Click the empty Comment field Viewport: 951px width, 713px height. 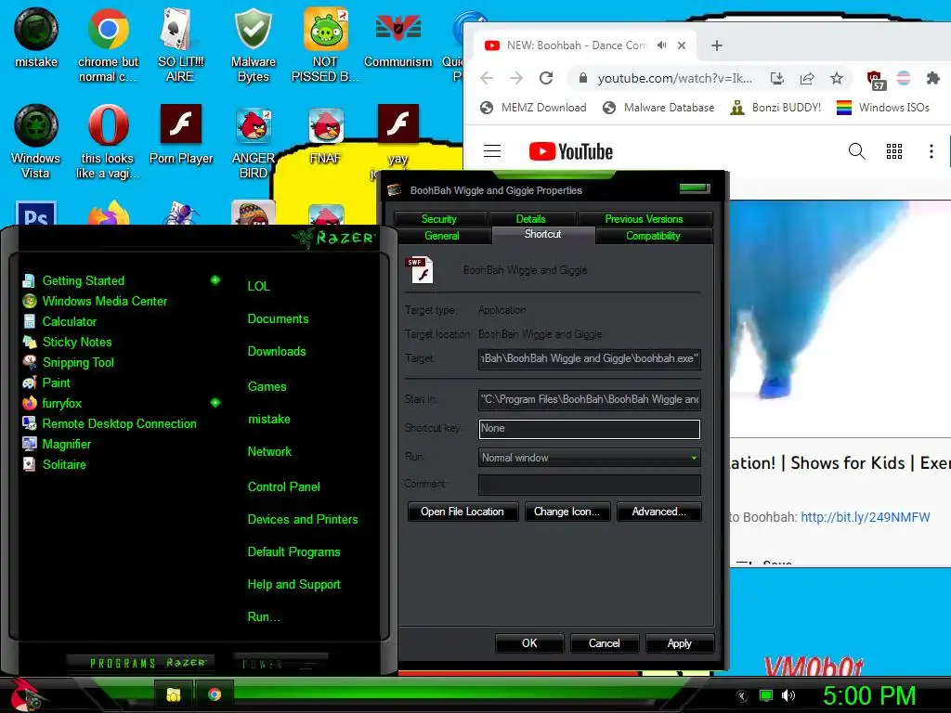coord(590,485)
